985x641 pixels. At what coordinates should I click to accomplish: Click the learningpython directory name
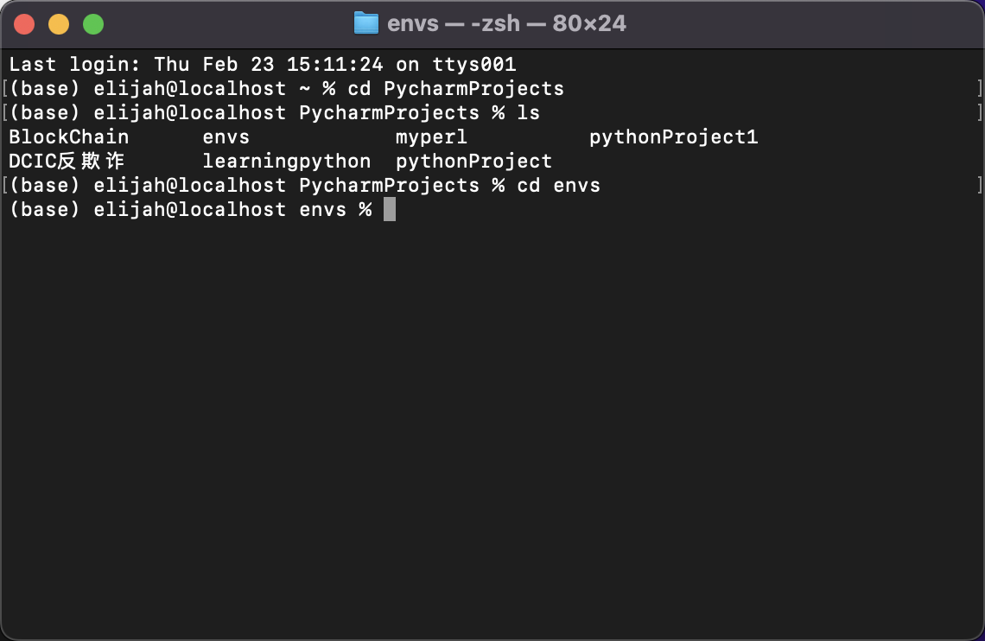tap(287, 161)
